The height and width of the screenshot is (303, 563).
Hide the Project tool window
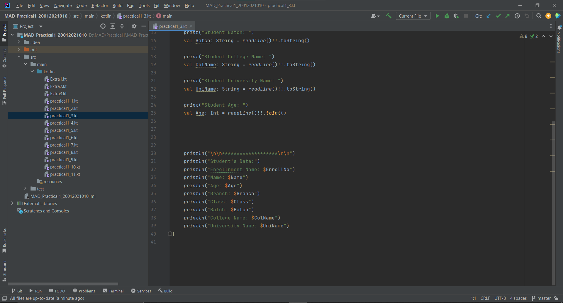(x=144, y=26)
